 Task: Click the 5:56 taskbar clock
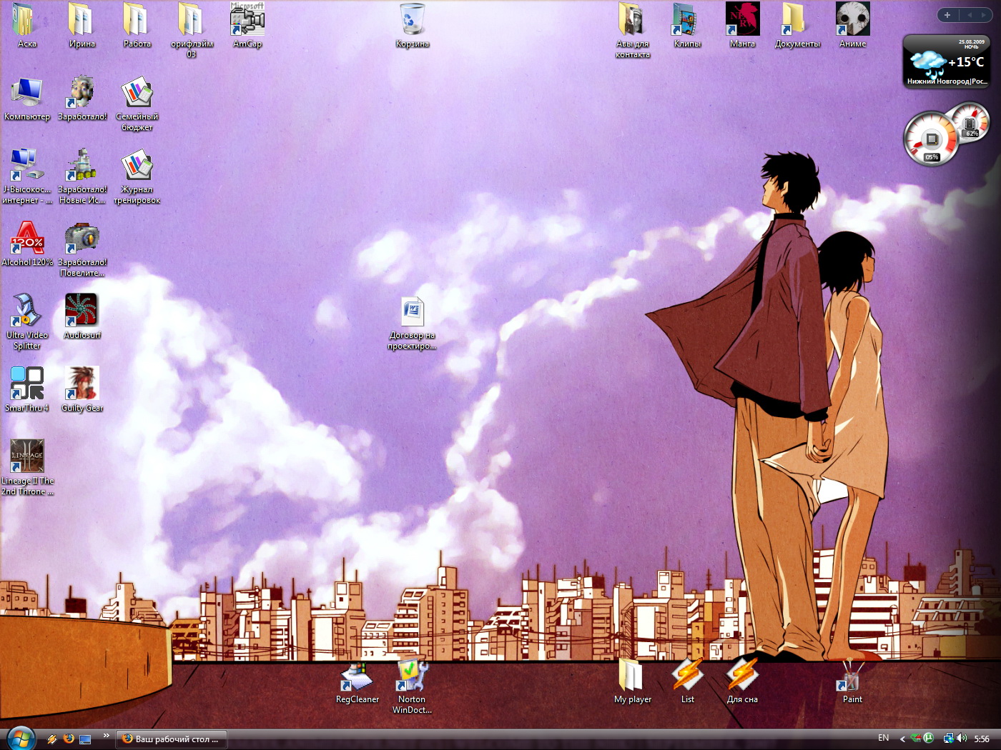pyautogui.click(x=982, y=739)
